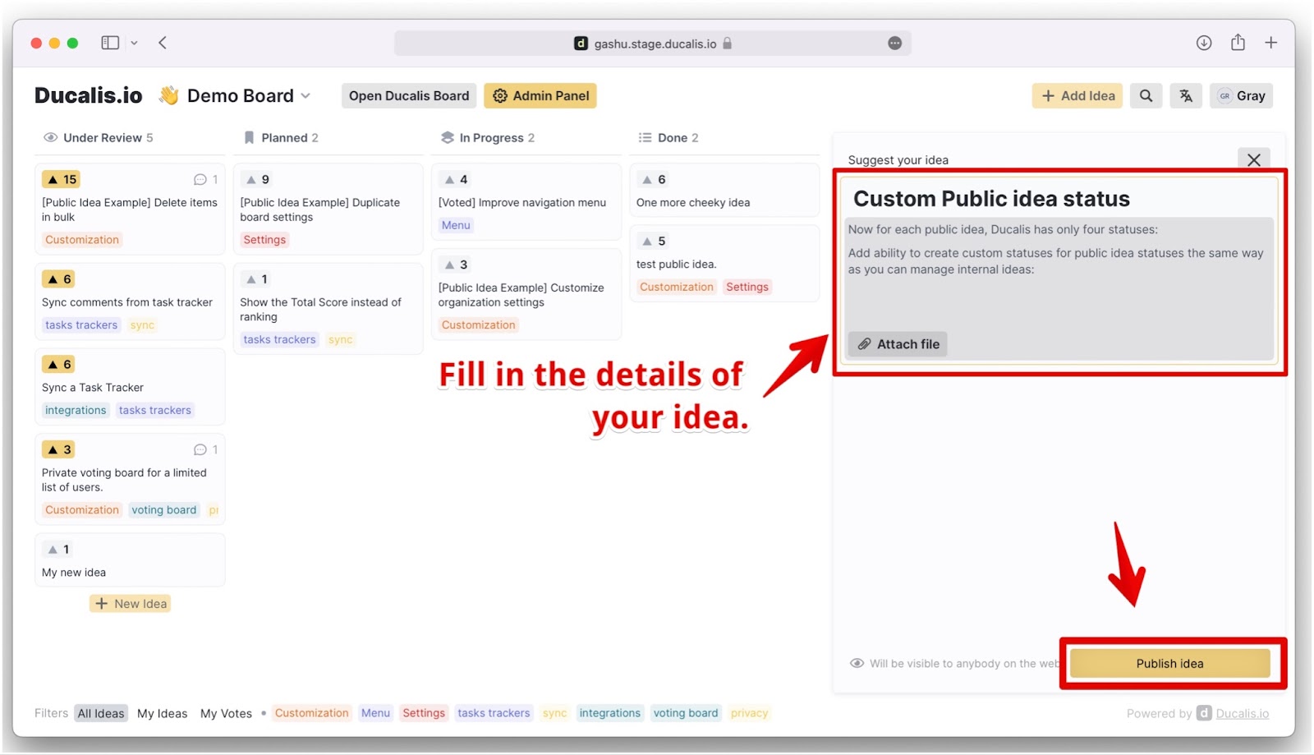Open a new browser tab with plus icon
Screen dimensions: 1314x755
click(x=1271, y=43)
